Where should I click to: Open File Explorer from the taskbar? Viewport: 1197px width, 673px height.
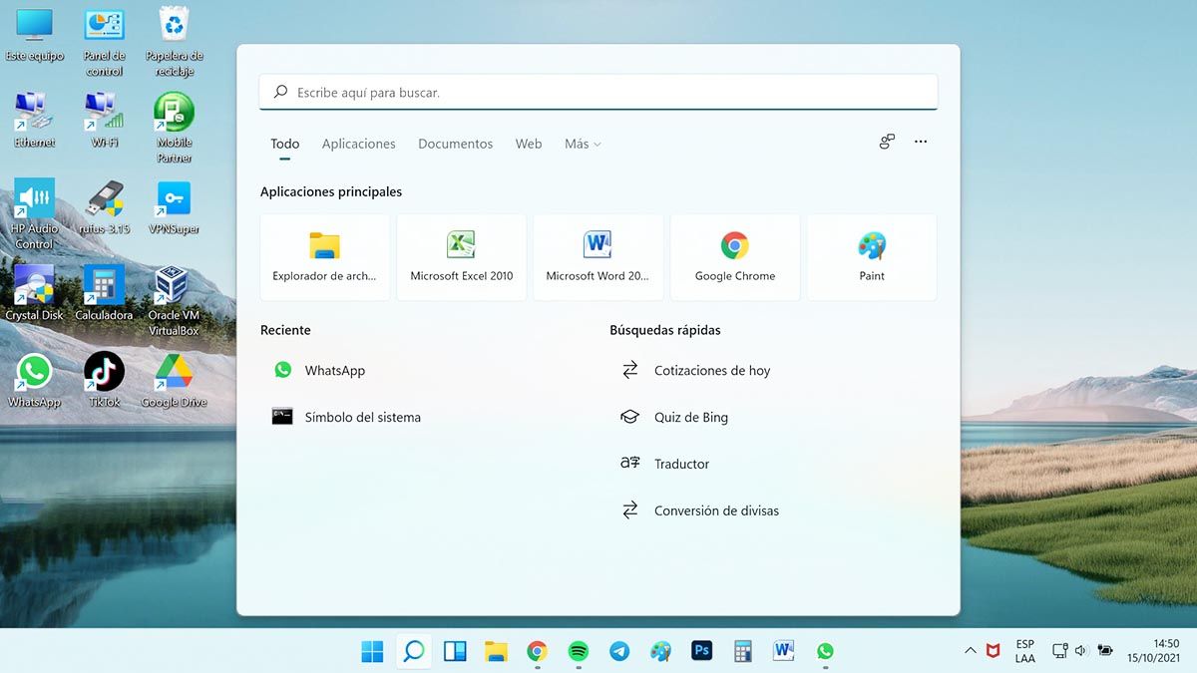pyautogui.click(x=496, y=651)
